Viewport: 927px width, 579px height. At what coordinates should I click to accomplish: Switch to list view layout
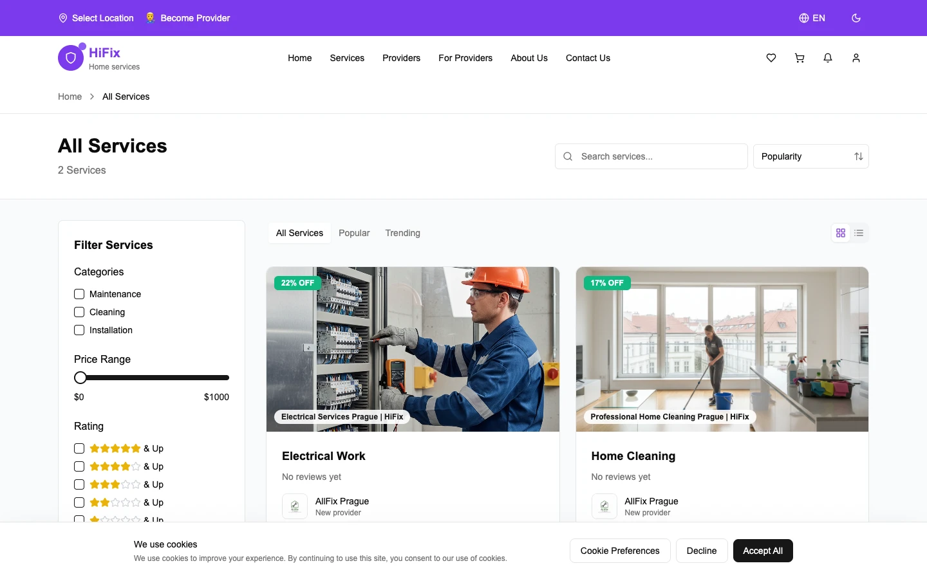point(859,232)
